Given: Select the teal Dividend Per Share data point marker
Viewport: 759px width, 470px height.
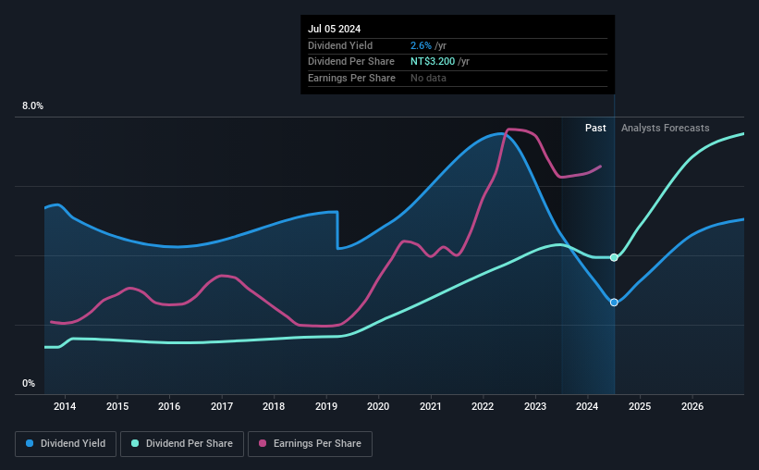Looking at the screenshot, I should tap(614, 257).
